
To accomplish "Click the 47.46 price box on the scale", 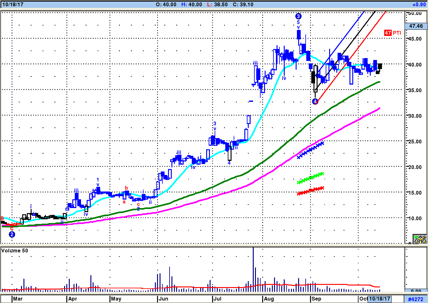I will click(x=416, y=26).
